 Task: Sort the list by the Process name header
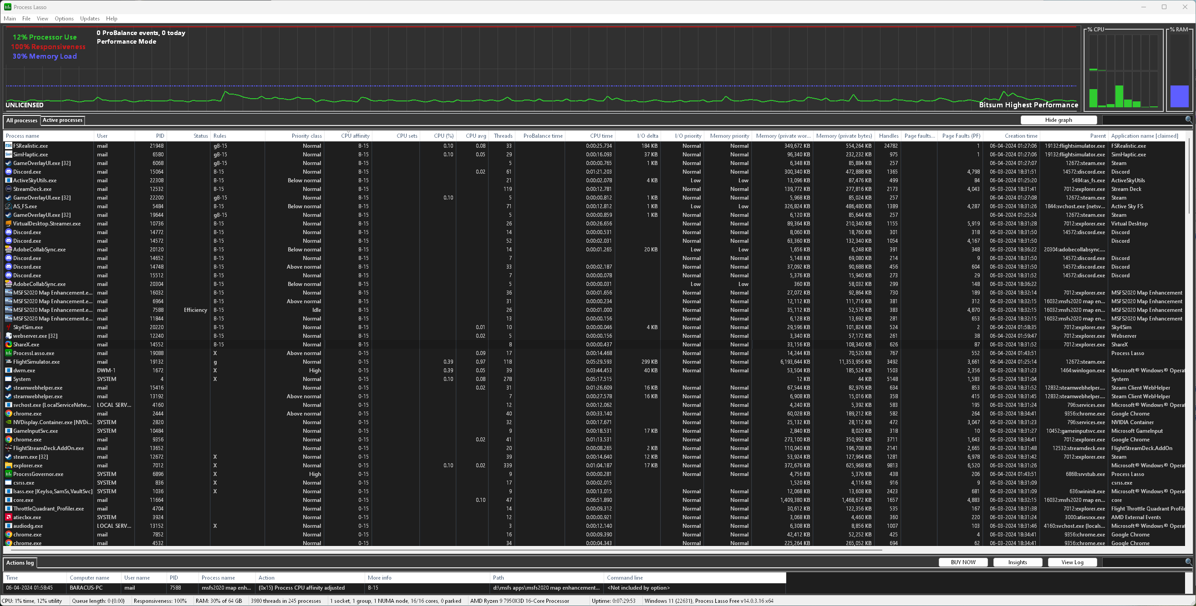(22, 136)
